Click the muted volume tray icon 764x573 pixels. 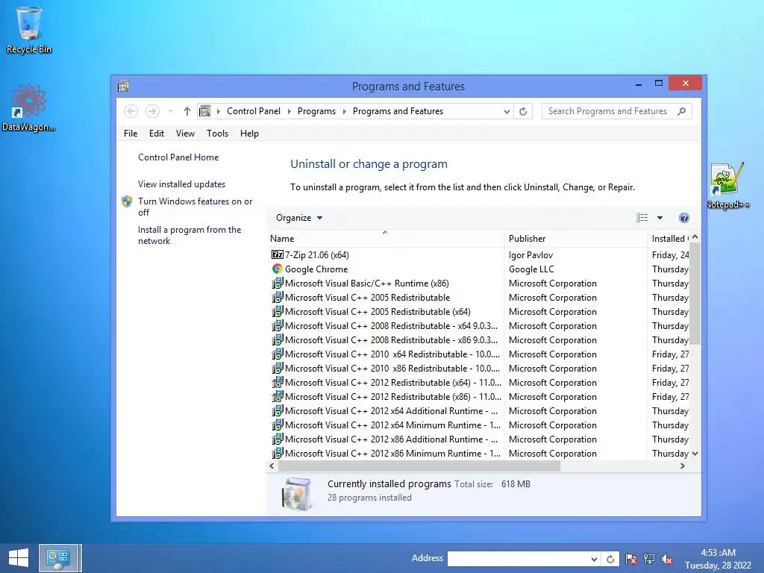[667, 559]
